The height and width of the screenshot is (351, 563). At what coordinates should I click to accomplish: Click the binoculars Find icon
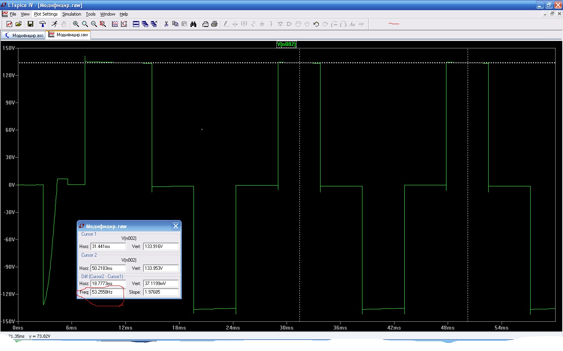[x=193, y=24]
